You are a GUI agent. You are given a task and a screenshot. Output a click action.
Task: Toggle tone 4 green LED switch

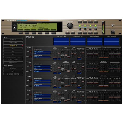click(96, 26)
